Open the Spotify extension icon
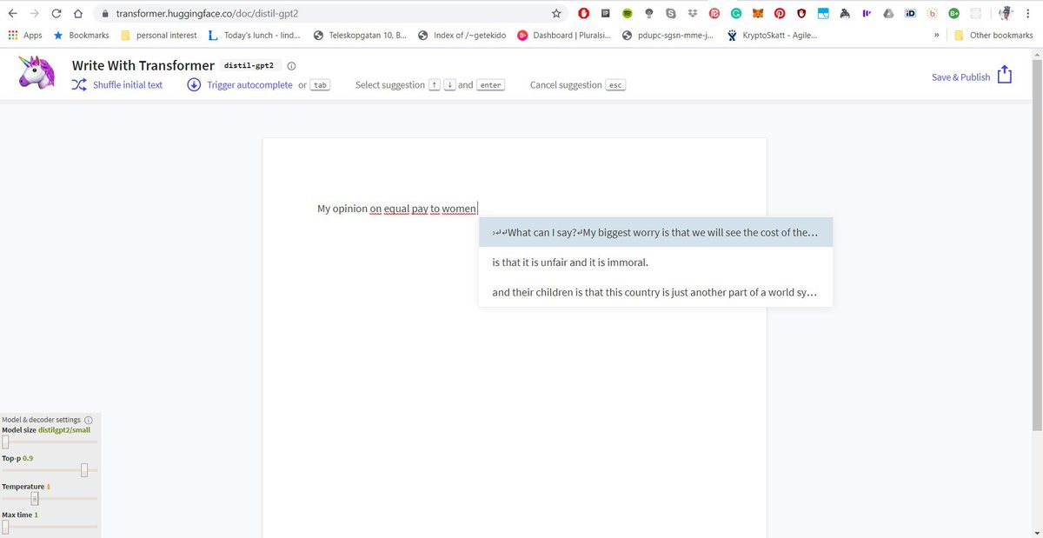This screenshot has width=1043, height=538. point(627,14)
